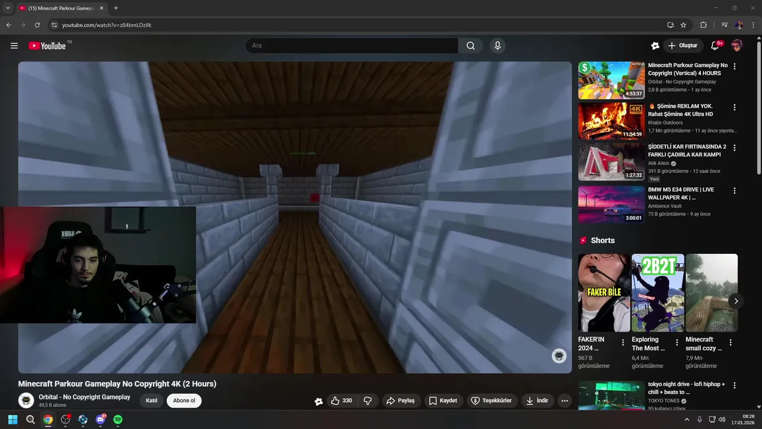The image size is (762, 429).
Task: Subscribe with Abone ol button
Action: pyautogui.click(x=184, y=401)
